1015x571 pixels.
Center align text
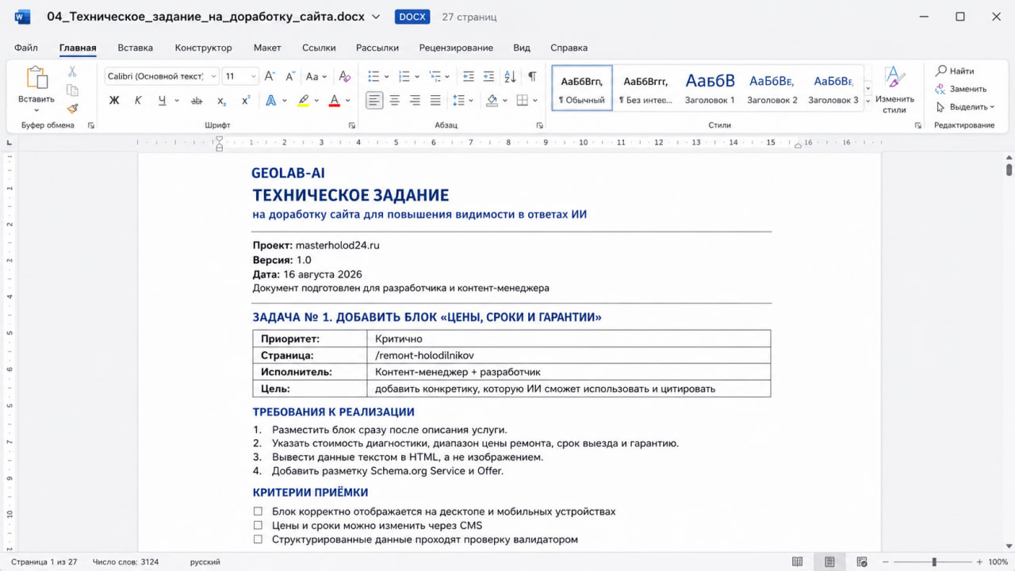(x=395, y=101)
